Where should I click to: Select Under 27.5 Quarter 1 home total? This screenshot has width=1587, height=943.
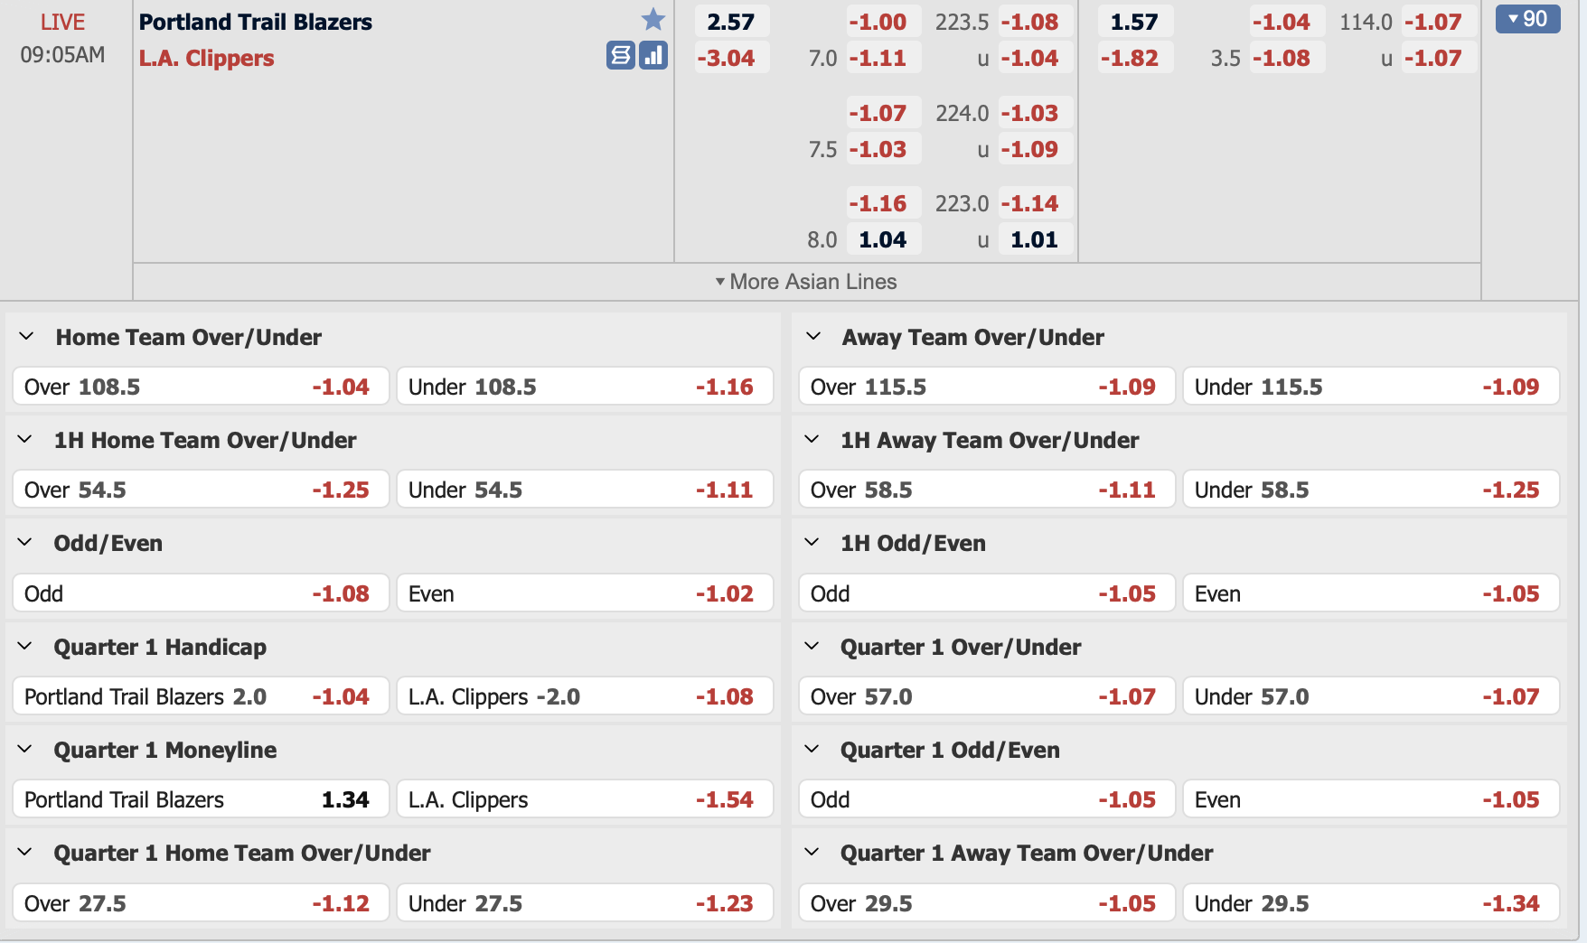[585, 903]
